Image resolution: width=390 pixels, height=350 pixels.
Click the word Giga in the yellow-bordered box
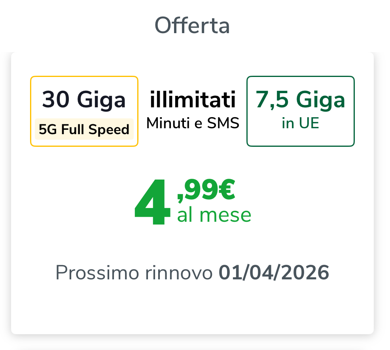pyautogui.click(x=101, y=100)
